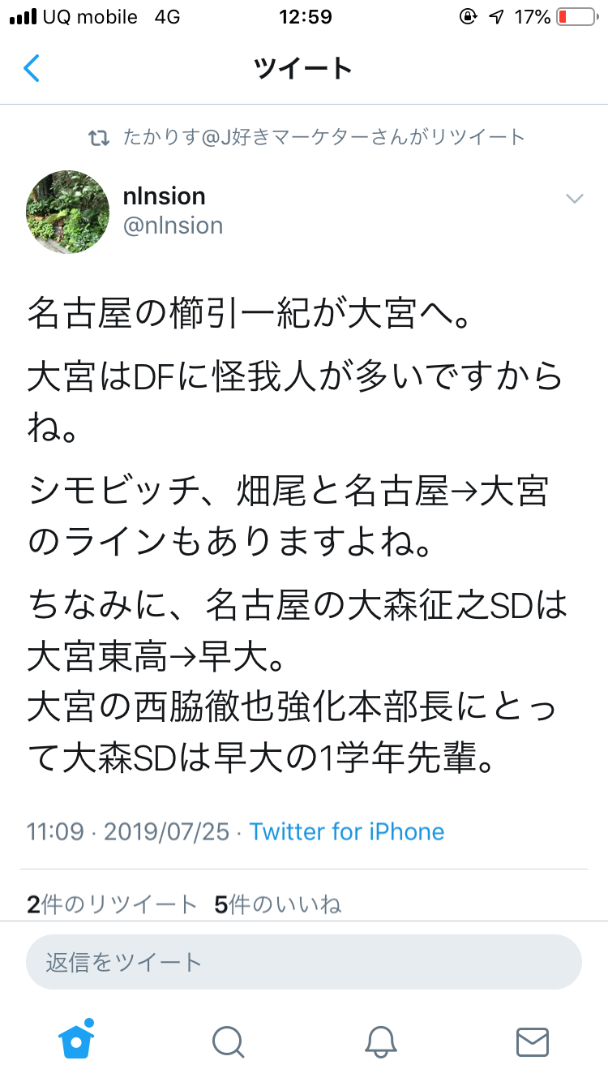608x1082 pixels.
Task: Tap the たかりす retweeted-by label
Action: click(323, 137)
